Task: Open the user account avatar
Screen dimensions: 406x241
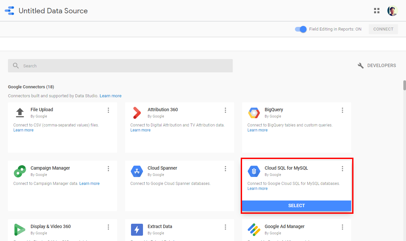Action: tap(392, 11)
